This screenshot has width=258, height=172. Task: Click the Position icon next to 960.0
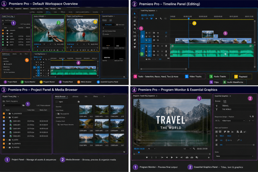pyautogui.click(x=216, y=136)
